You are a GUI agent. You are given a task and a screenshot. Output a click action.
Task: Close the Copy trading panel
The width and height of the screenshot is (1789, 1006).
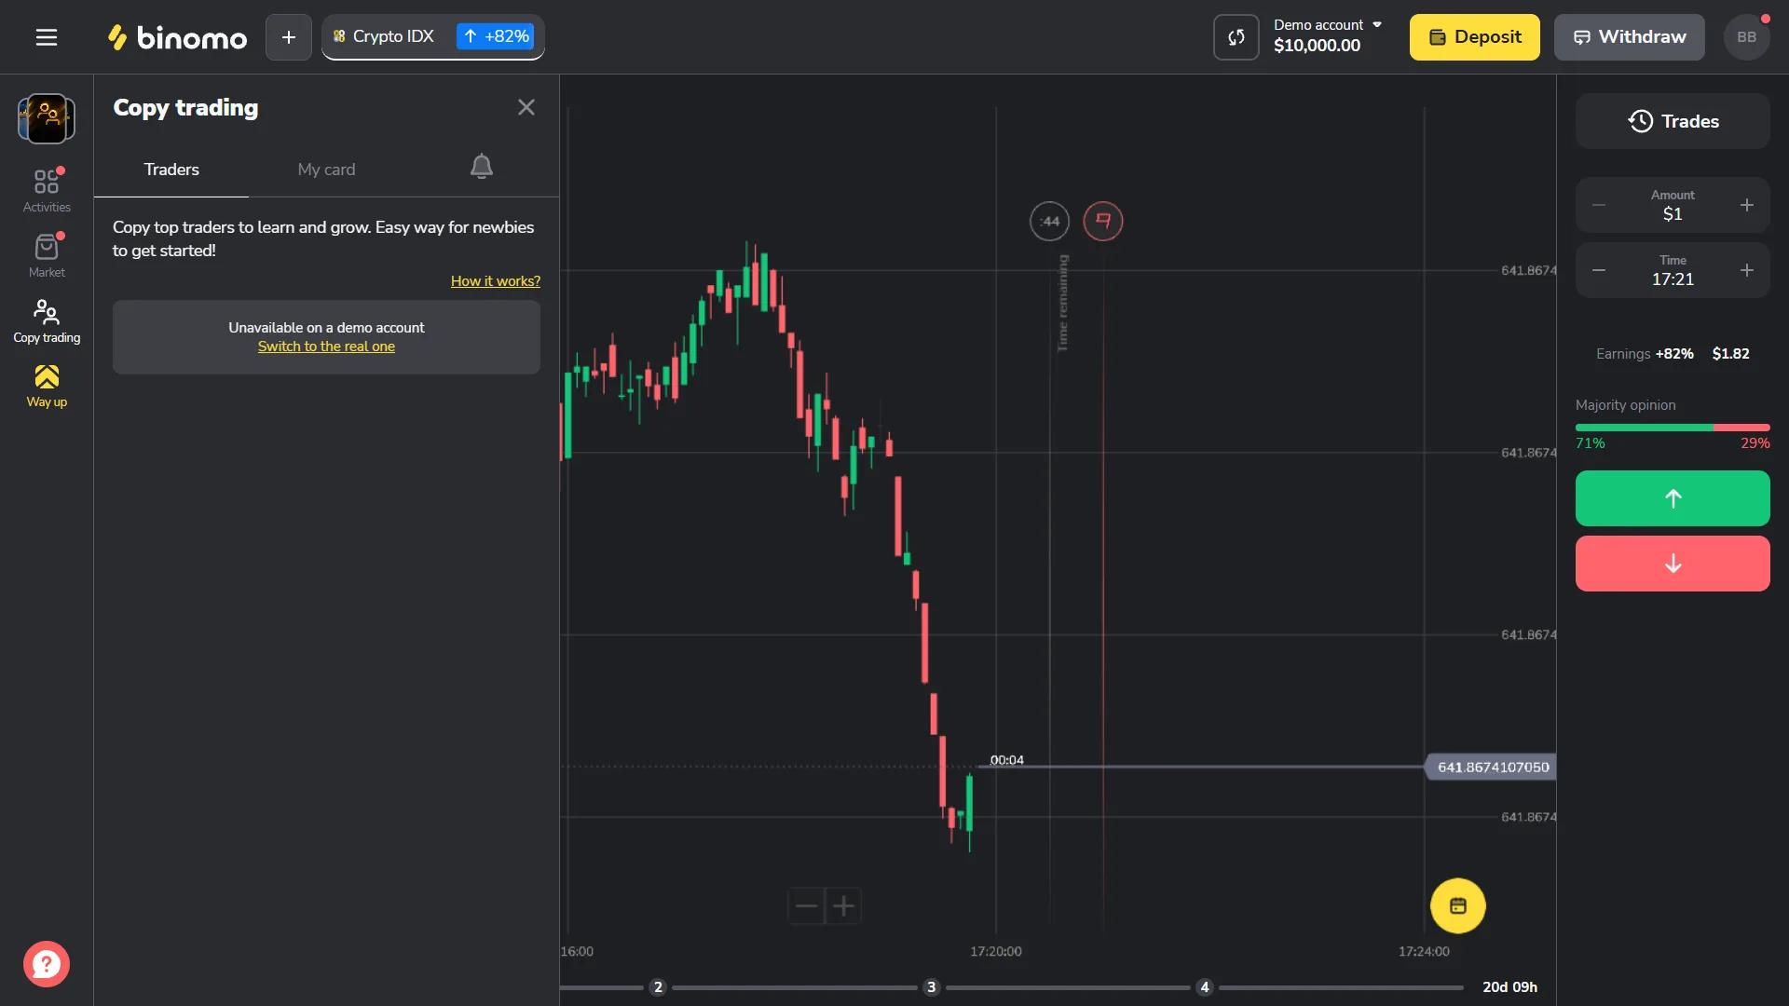526,107
